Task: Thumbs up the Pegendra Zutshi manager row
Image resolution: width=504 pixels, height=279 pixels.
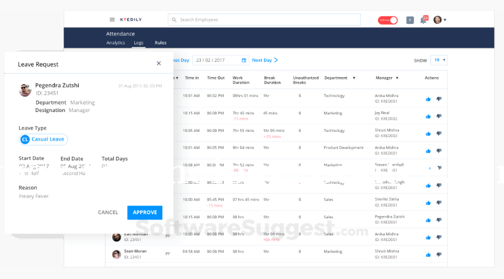Action: coord(428,220)
